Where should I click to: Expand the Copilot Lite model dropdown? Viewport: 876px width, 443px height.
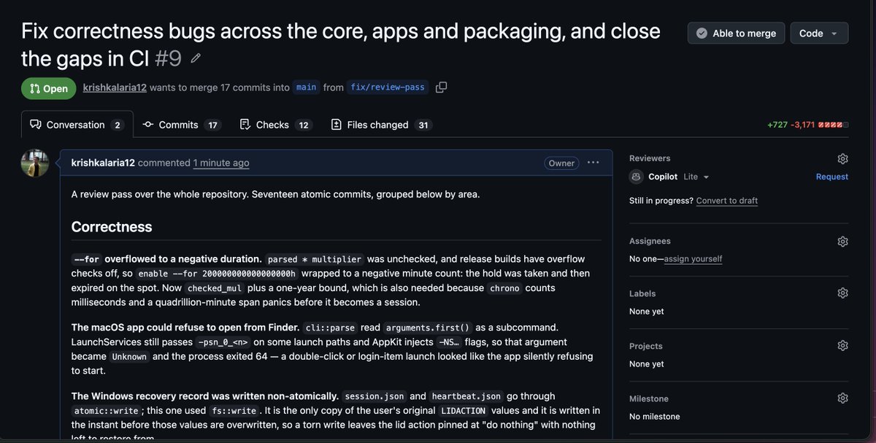click(696, 177)
